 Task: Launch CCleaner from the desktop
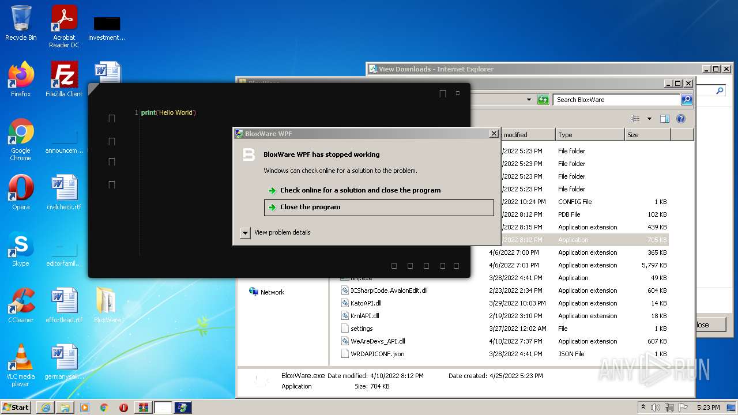point(21,305)
